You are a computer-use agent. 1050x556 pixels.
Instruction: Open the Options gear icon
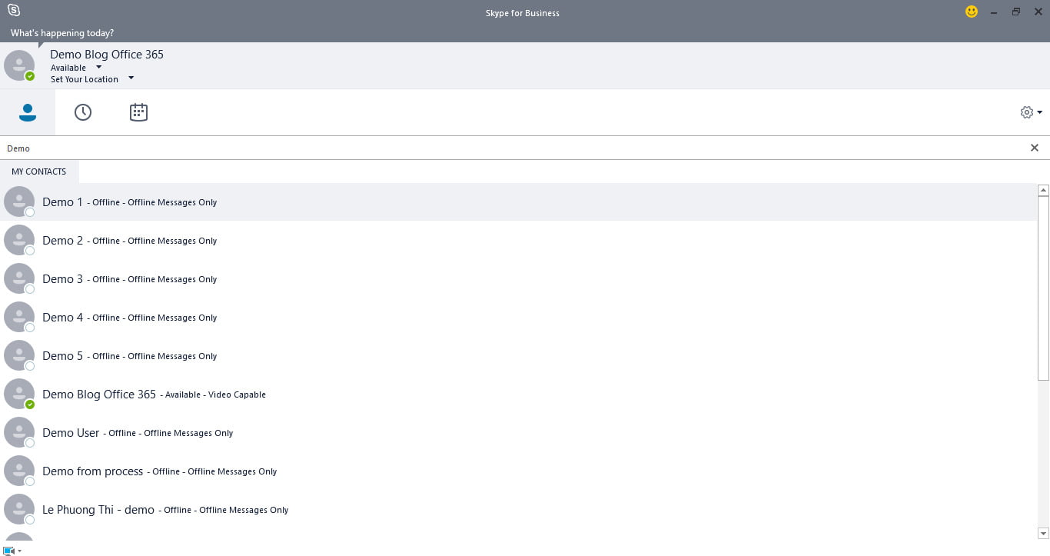pyautogui.click(x=1027, y=112)
